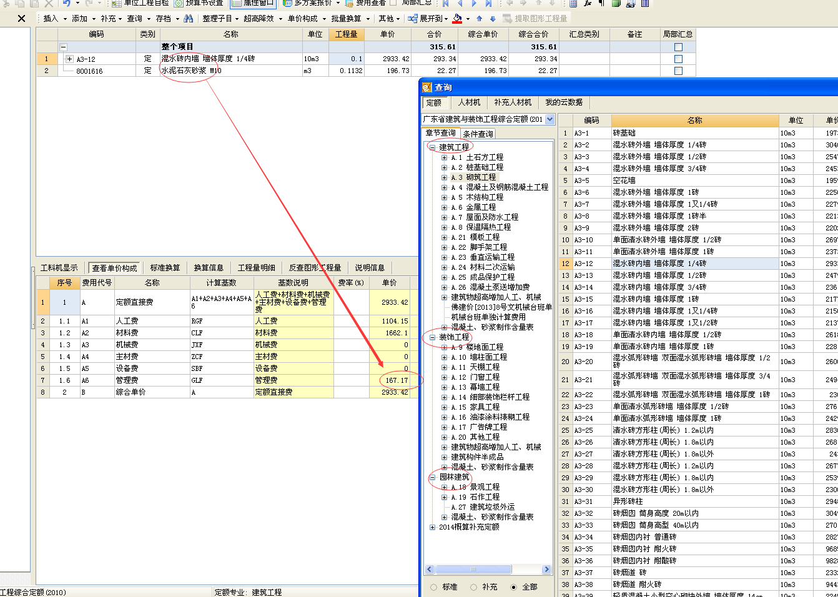The height and width of the screenshot is (597, 838).
Task: Open the 广东省建筑与装饰工程综合定额 dropdown
Action: click(550, 119)
